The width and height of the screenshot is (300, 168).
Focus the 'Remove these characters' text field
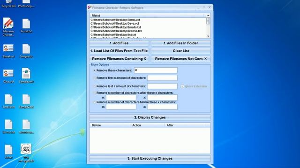156,70
